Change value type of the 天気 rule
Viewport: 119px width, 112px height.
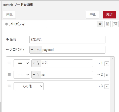click(x=36, y=63)
